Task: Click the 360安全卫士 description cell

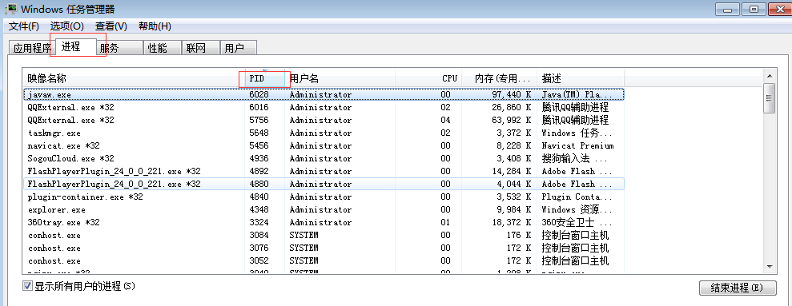Action: (577, 222)
